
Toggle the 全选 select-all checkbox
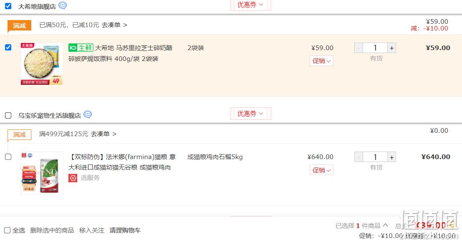coord(8,230)
